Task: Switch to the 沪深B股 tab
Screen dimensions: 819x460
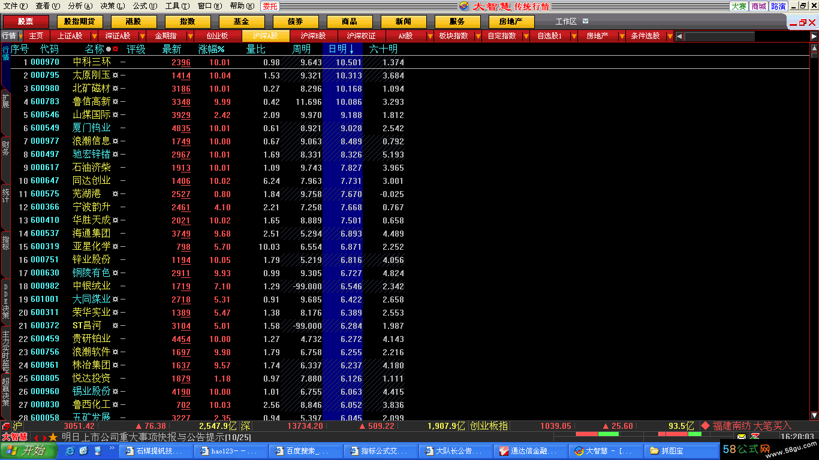Action: click(x=313, y=36)
